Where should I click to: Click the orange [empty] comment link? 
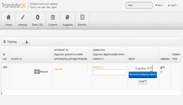[96, 67]
